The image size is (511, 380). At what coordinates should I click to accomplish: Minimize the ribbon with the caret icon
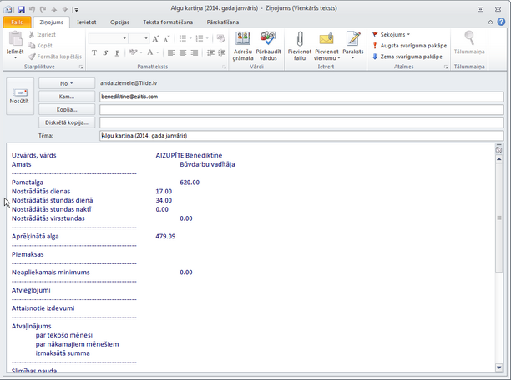coord(490,22)
